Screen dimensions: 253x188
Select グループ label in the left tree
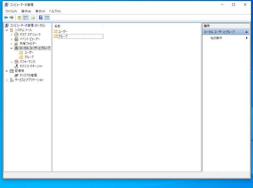point(29,57)
